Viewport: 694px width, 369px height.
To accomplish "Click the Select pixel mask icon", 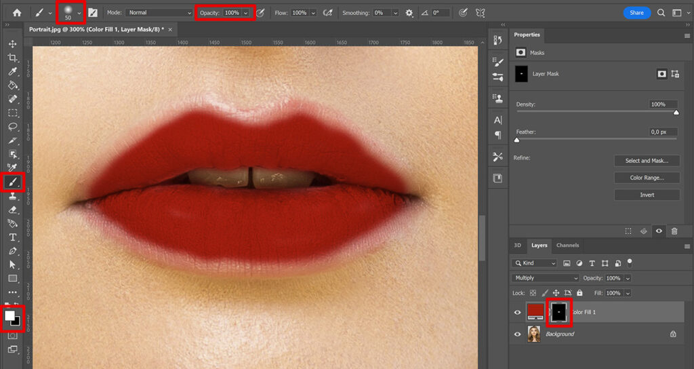I will [661, 74].
